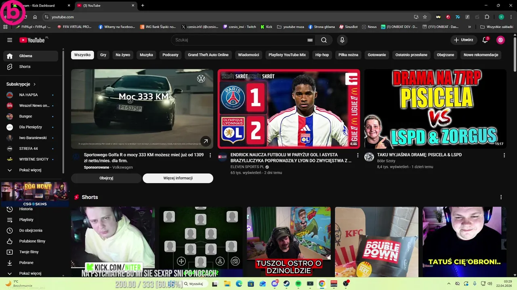Select the Muzyka filter chip

(x=146, y=55)
